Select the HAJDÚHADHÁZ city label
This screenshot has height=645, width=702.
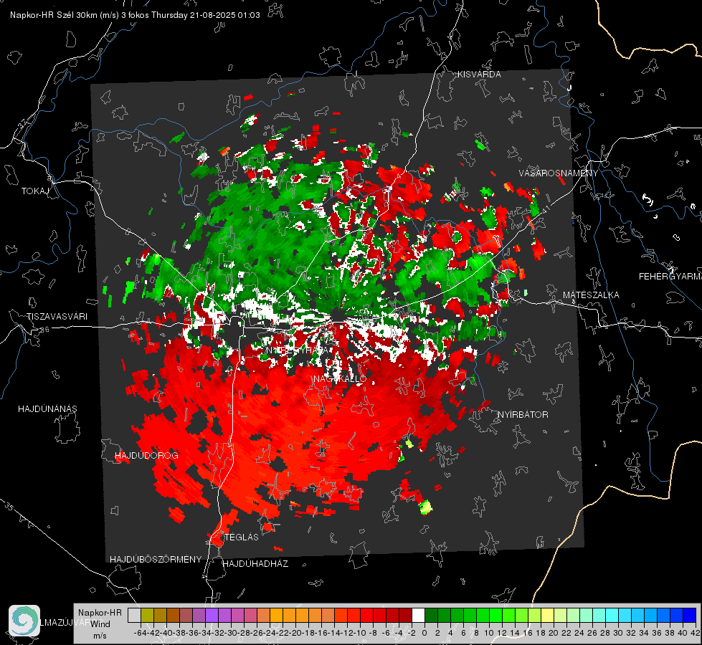pyautogui.click(x=255, y=564)
